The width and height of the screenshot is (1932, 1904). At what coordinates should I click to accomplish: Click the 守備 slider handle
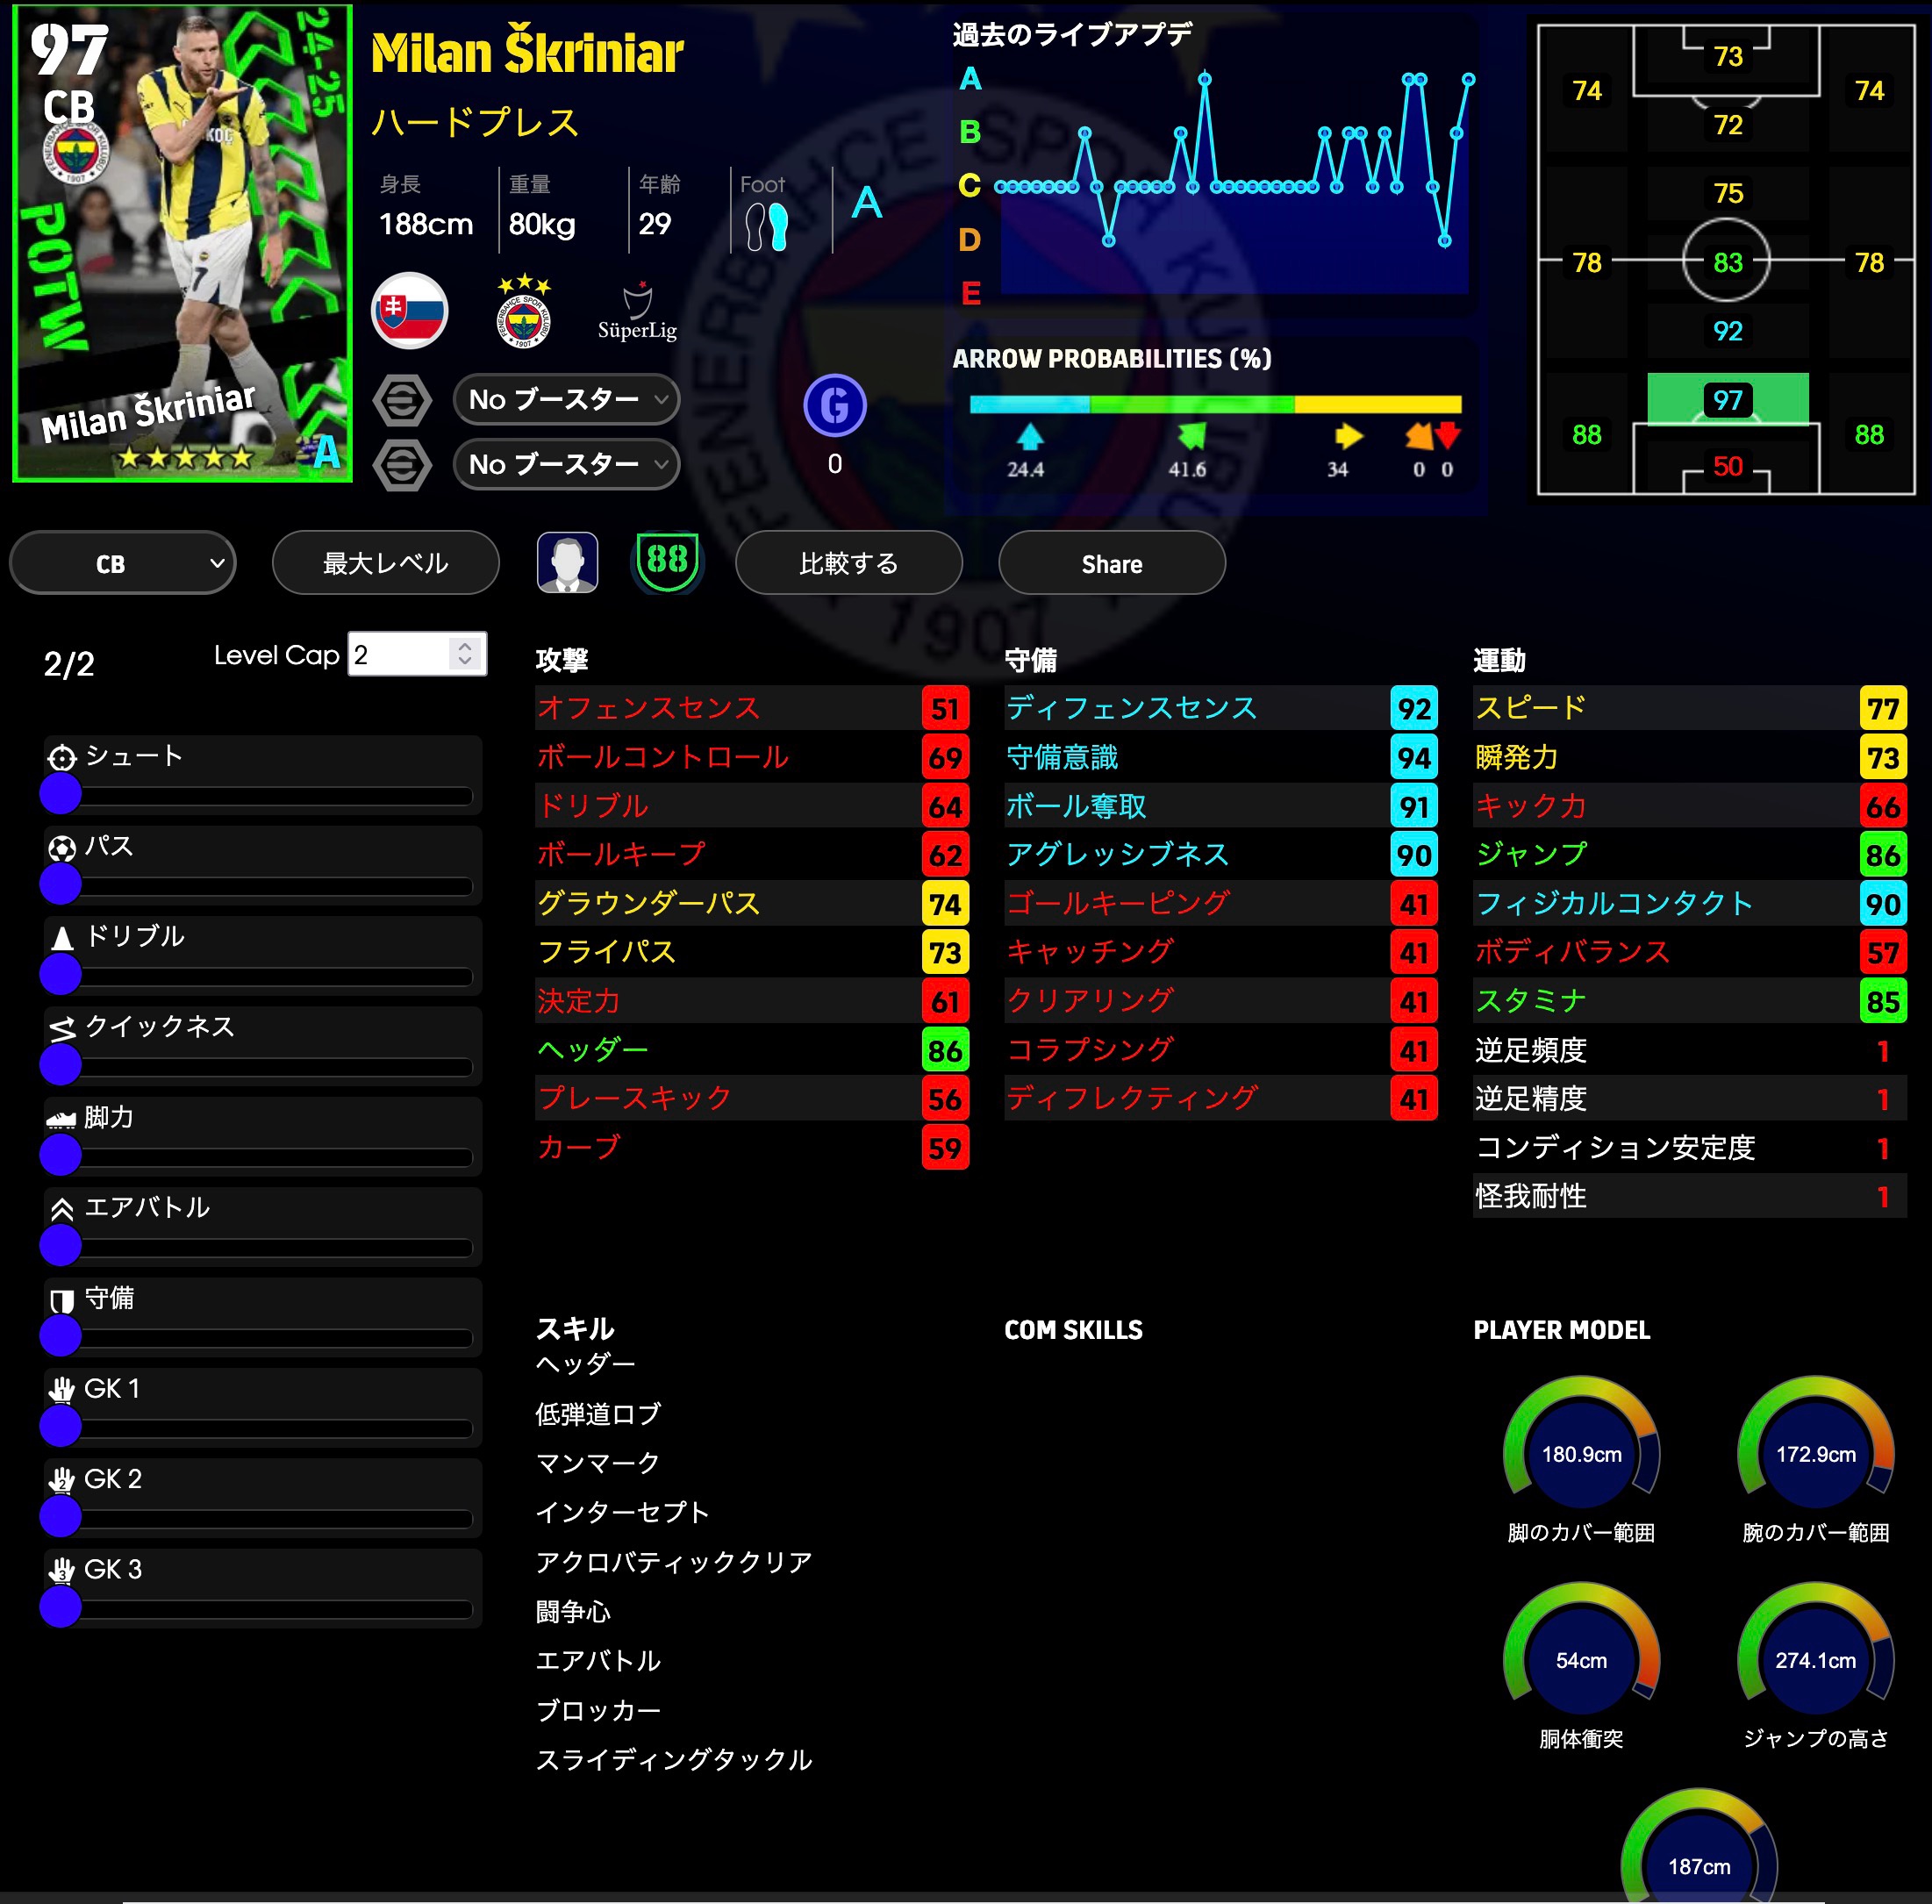60,1336
